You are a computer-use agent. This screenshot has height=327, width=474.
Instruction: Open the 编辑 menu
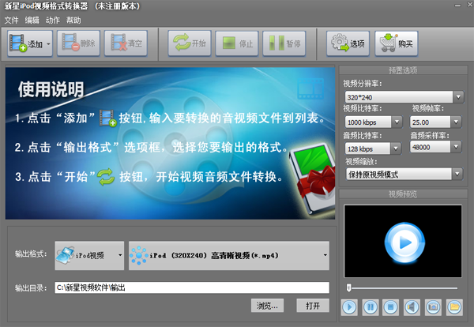click(32, 21)
